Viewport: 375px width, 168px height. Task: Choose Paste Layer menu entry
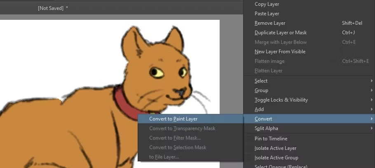309,14
